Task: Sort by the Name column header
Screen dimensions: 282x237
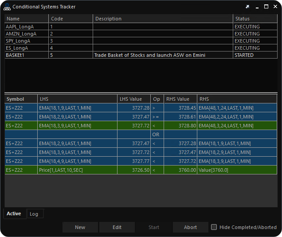Action: (27, 19)
